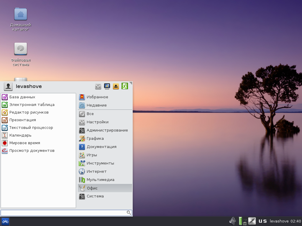This screenshot has height=226, width=302.
Task: Select the Избранное favorites category
Action: pos(105,97)
